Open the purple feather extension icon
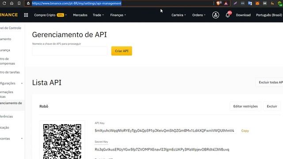283x159 pixels. tap(235, 3)
